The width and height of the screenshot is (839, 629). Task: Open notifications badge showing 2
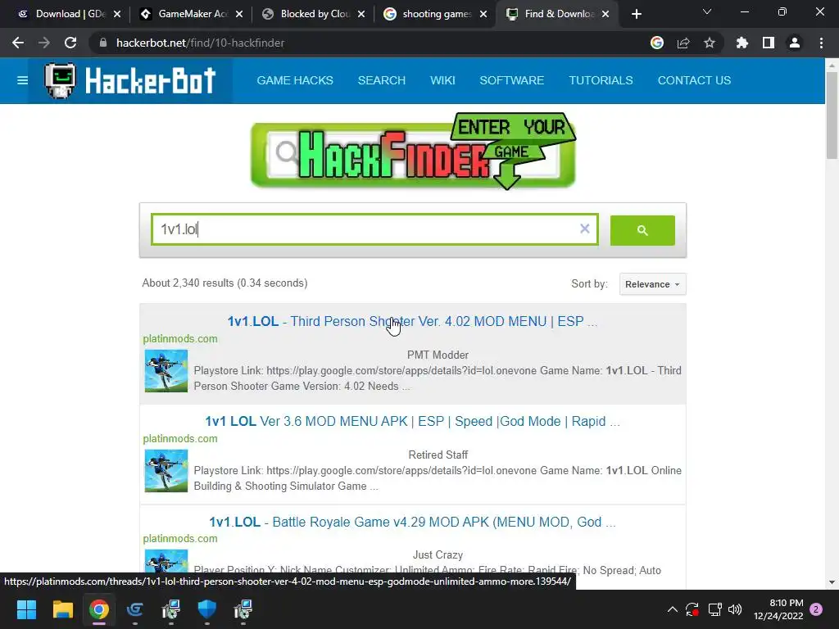816,609
